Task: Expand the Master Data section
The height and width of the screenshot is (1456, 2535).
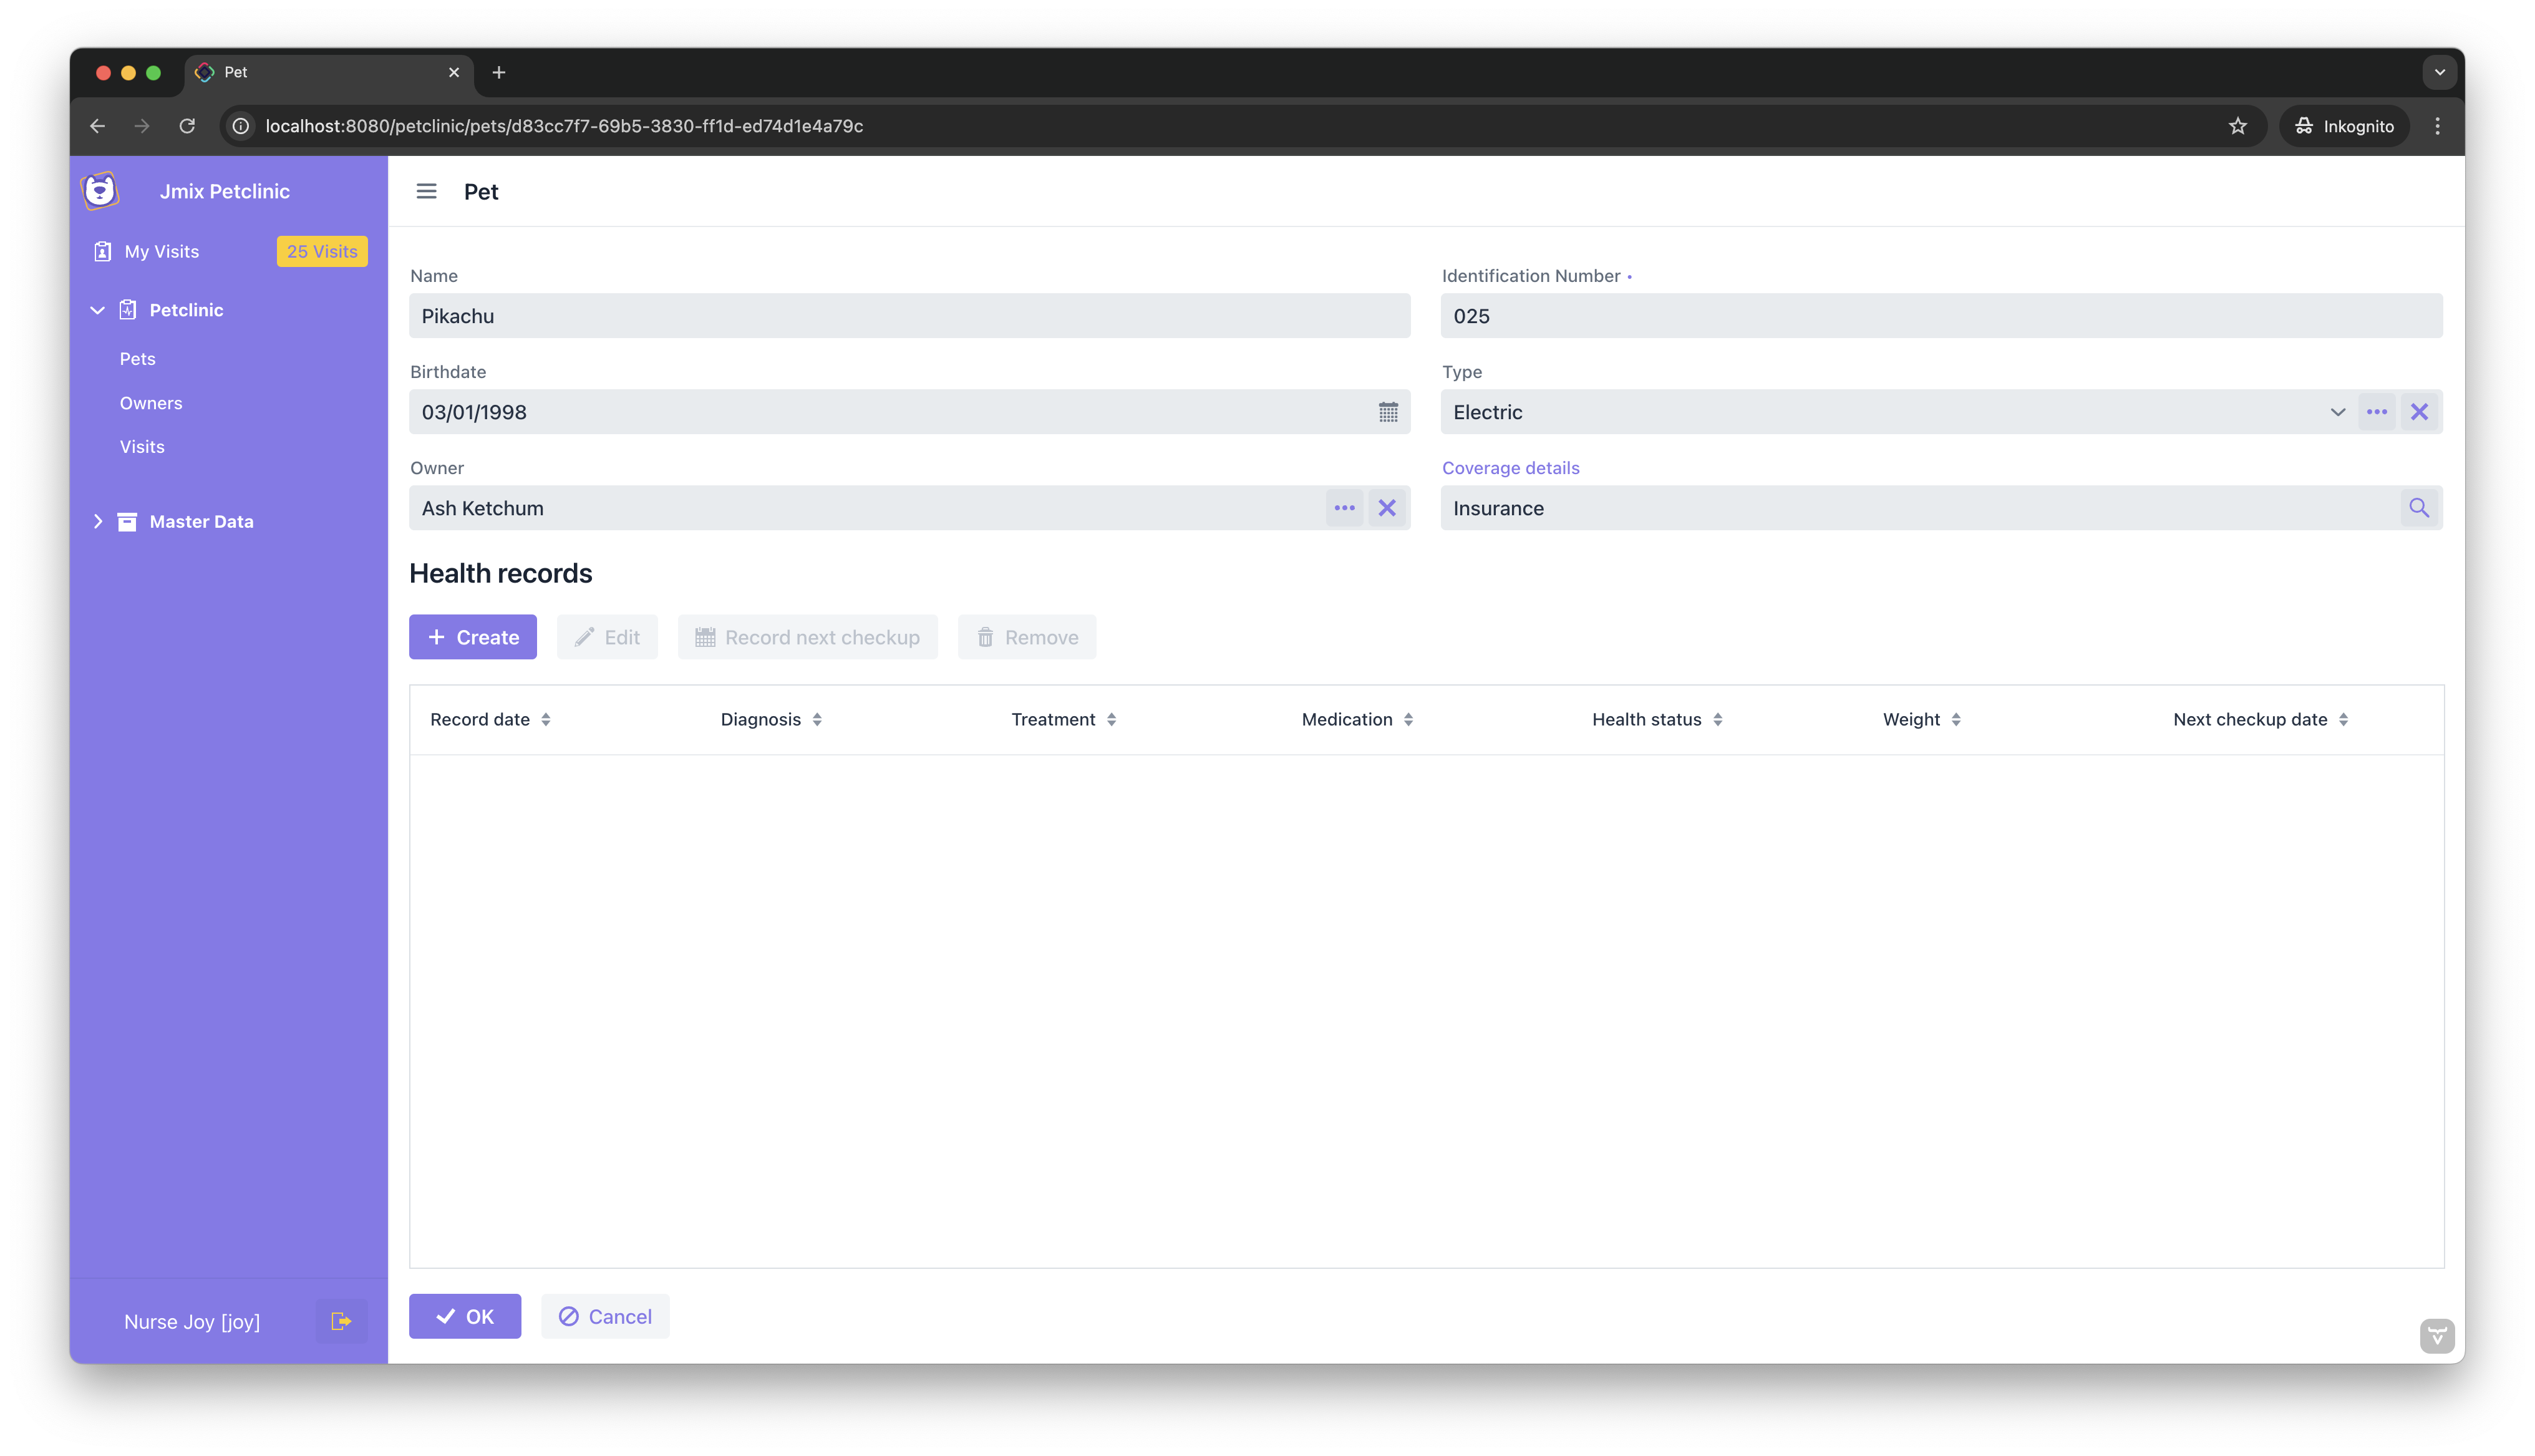Action: coord(98,521)
